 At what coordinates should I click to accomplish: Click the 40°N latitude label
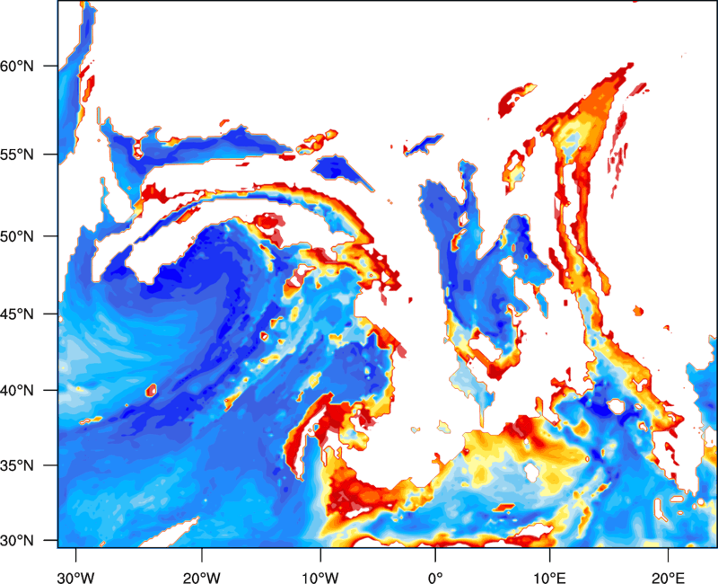point(17,391)
